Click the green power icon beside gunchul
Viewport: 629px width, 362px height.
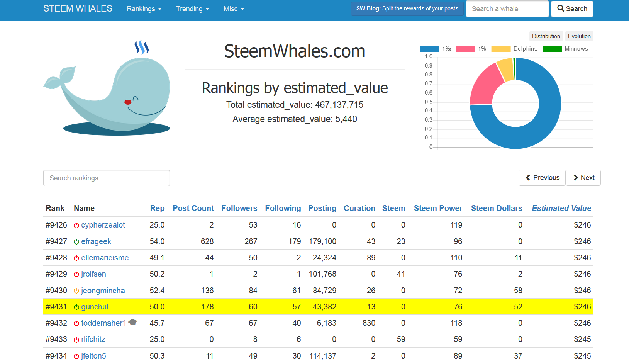[x=76, y=307]
